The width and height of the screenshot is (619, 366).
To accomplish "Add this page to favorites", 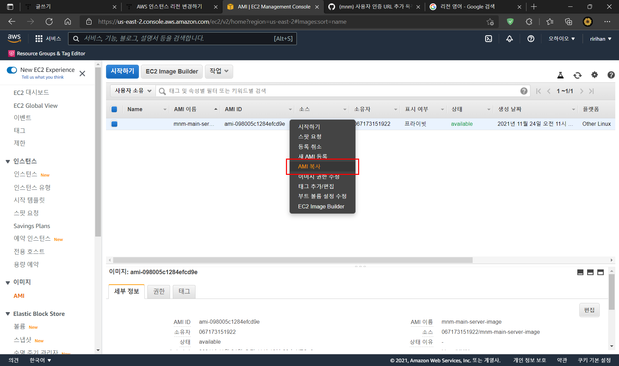I will click(490, 22).
